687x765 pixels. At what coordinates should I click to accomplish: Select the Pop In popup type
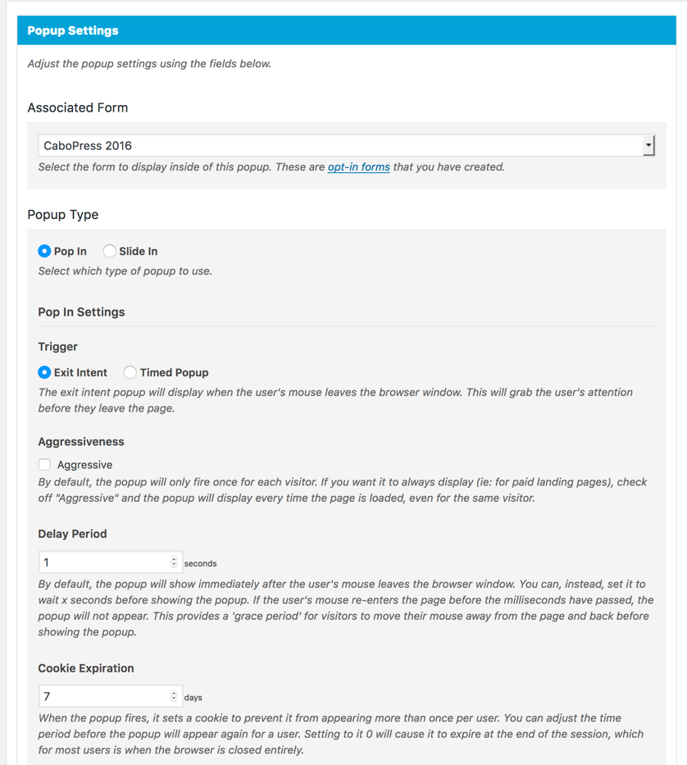[x=44, y=251]
